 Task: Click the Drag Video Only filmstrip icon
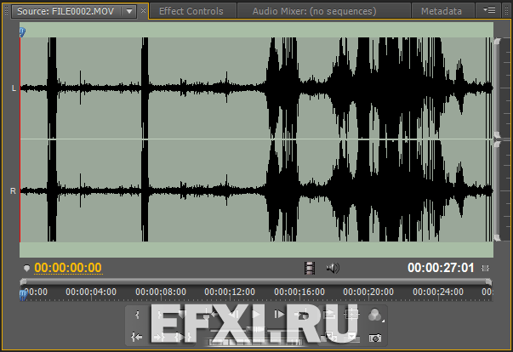tap(309, 269)
